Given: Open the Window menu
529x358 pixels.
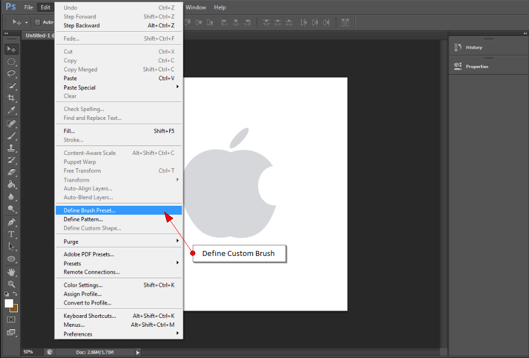Looking at the screenshot, I should tap(196, 7).
